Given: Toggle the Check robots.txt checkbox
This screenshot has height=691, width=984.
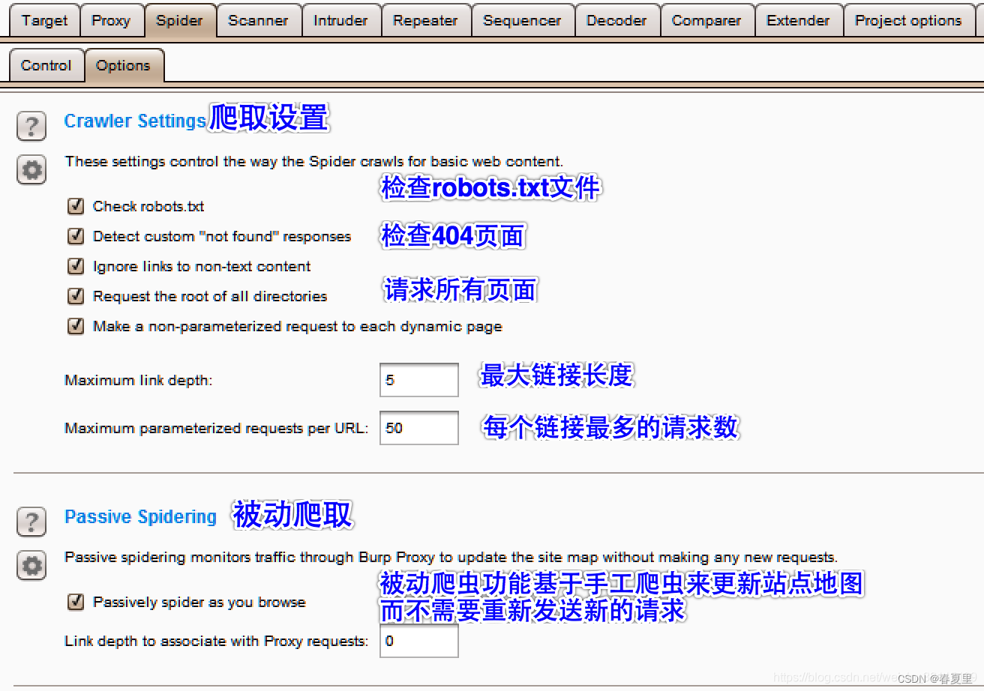Looking at the screenshot, I should (75, 205).
